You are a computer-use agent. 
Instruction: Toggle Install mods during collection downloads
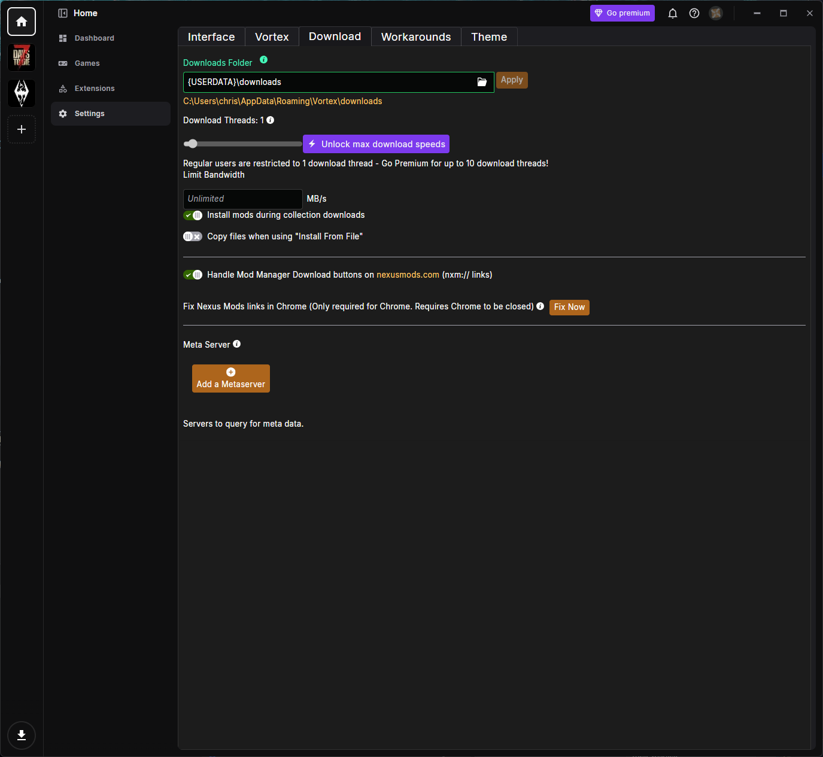point(193,215)
